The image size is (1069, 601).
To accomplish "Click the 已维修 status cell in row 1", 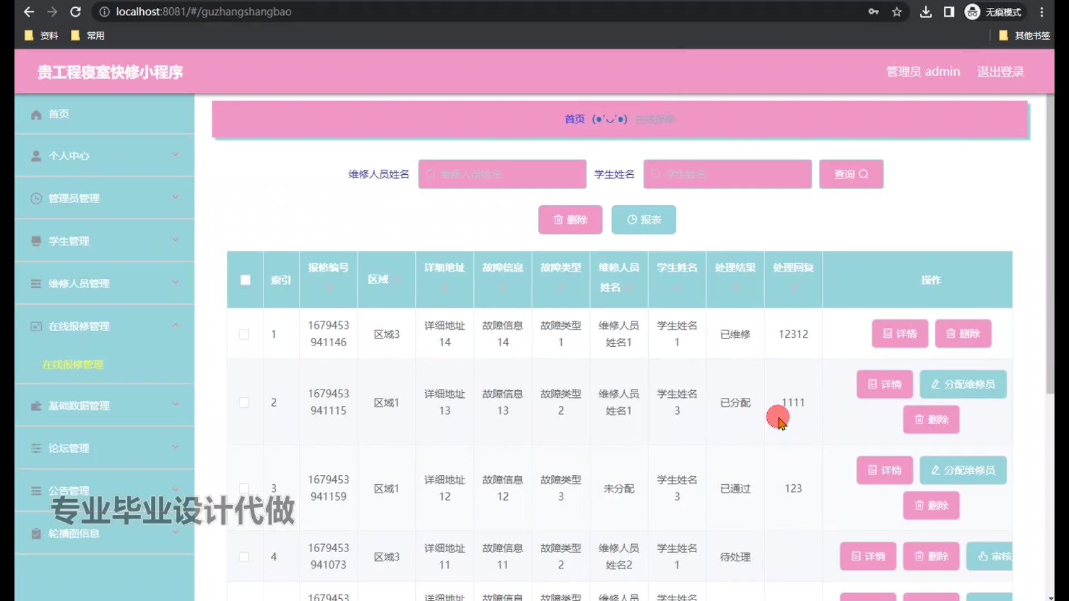I will pos(735,334).
